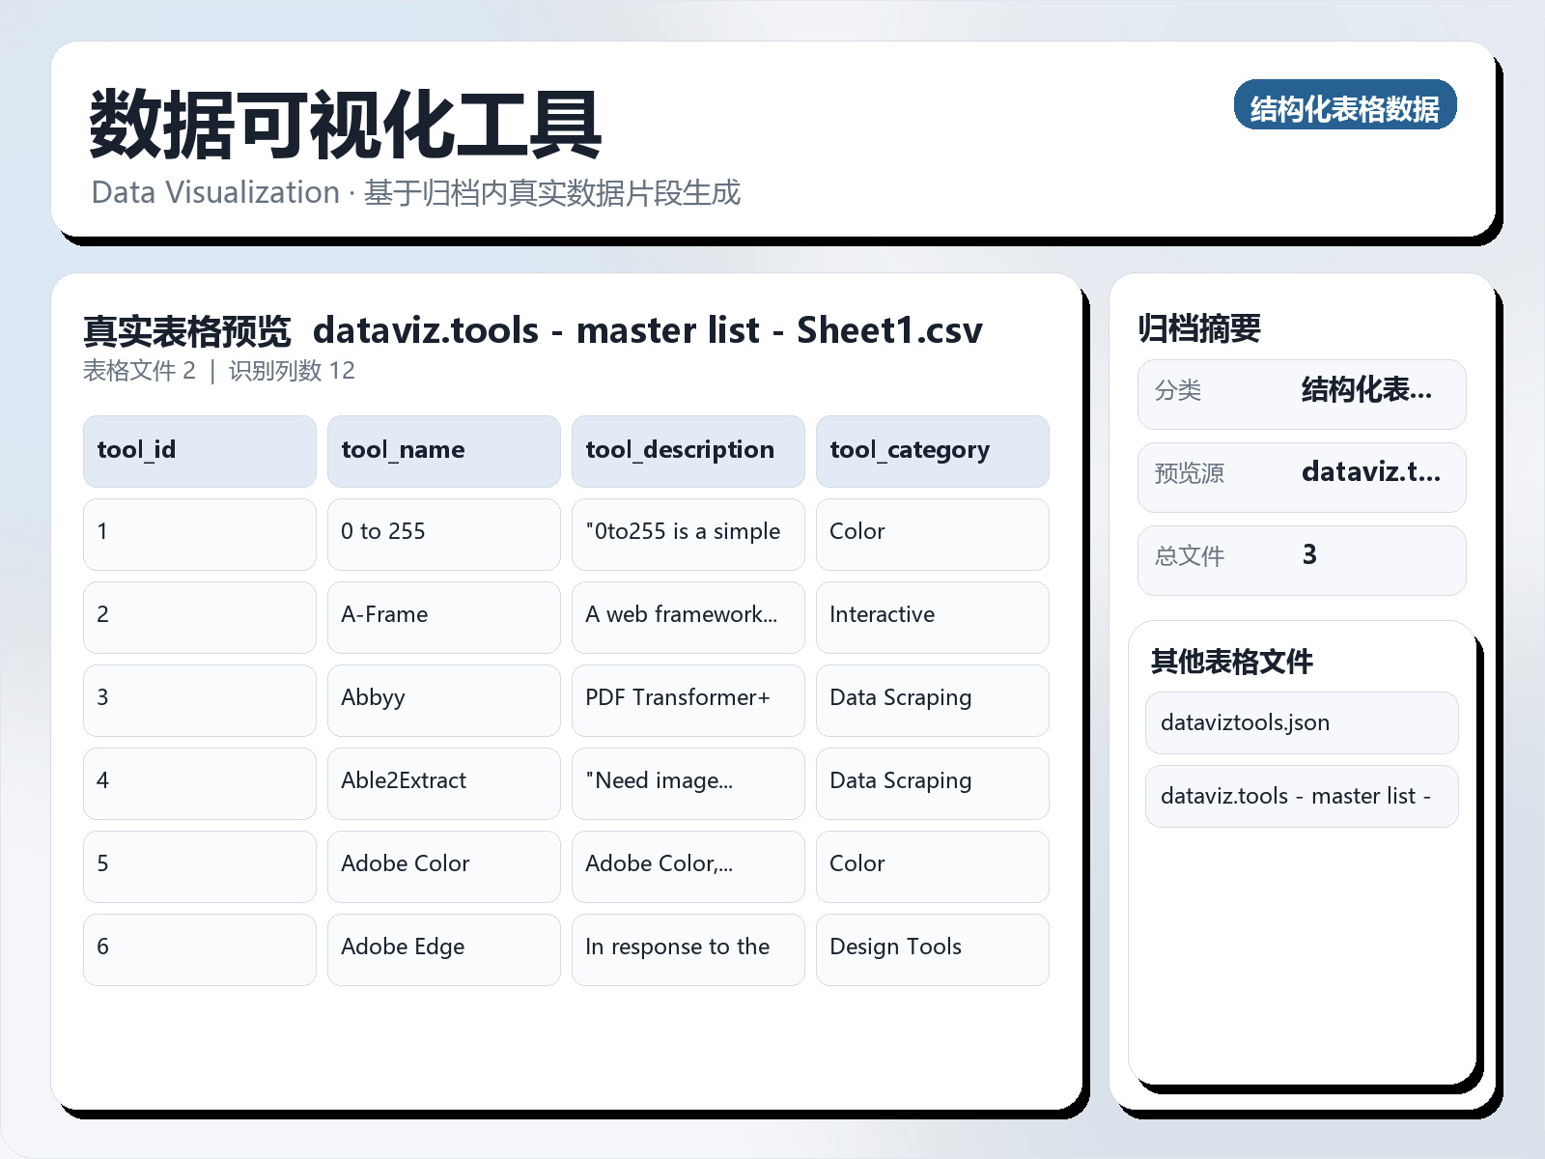
Task: Click the 总文件 count value 3
Action: coord(1301,558)
